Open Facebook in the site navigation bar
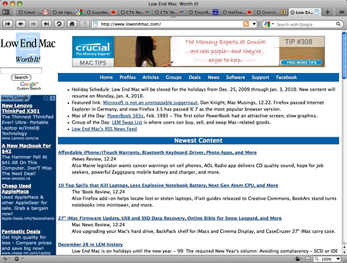Viewport: 347px width, 263px height. [287, 78]
